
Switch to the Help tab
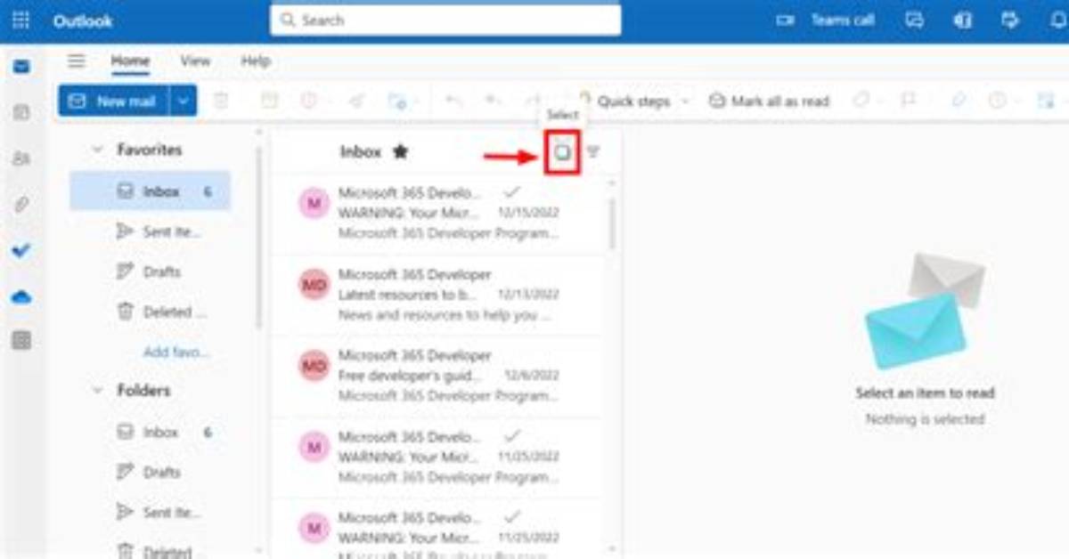click(x=256, y=61)
